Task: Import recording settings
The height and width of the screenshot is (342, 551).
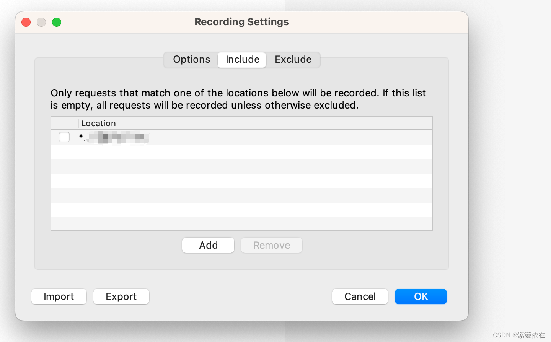Action: point(59,296)
